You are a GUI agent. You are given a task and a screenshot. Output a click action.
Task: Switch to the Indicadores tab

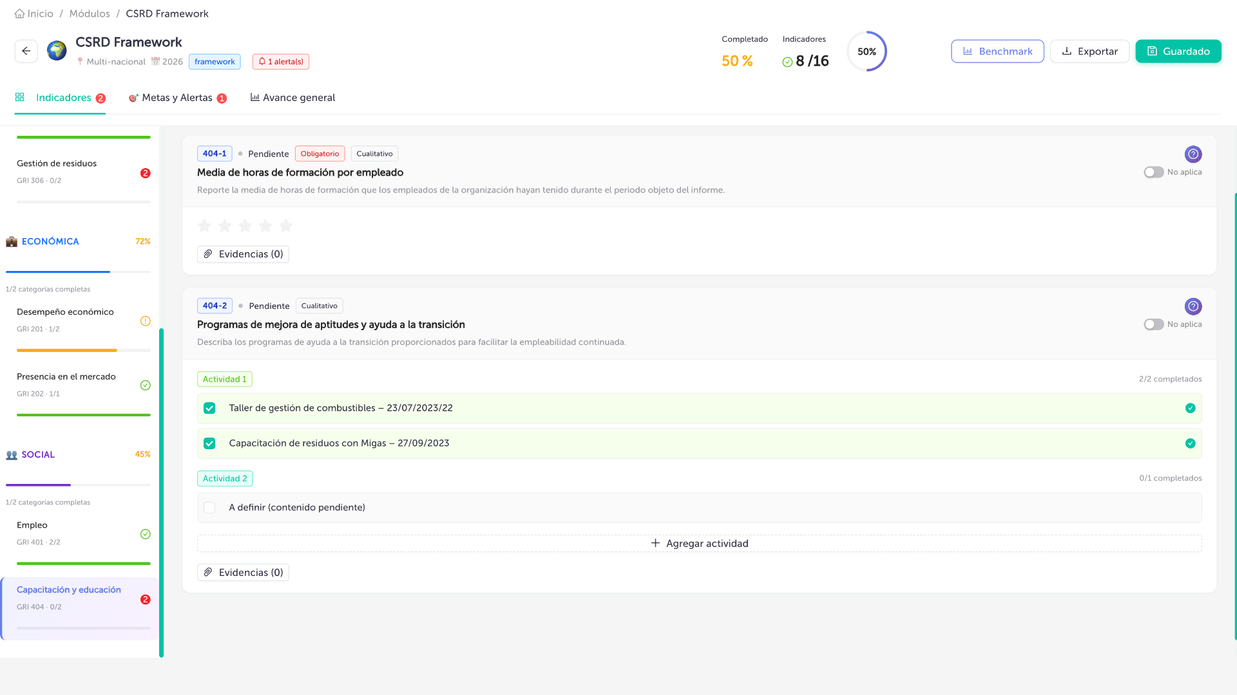tap(60, 98)
